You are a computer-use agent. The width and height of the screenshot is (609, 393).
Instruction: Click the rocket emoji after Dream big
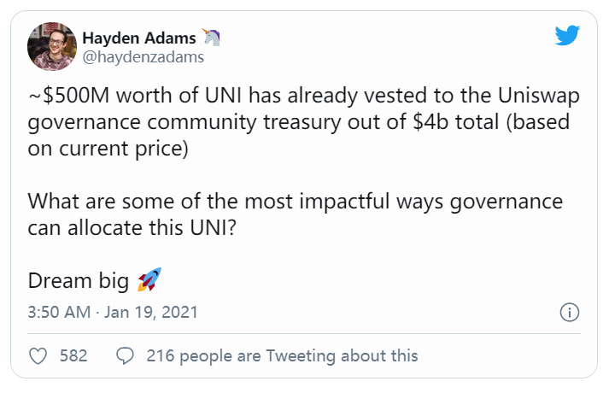coord(149,279)
